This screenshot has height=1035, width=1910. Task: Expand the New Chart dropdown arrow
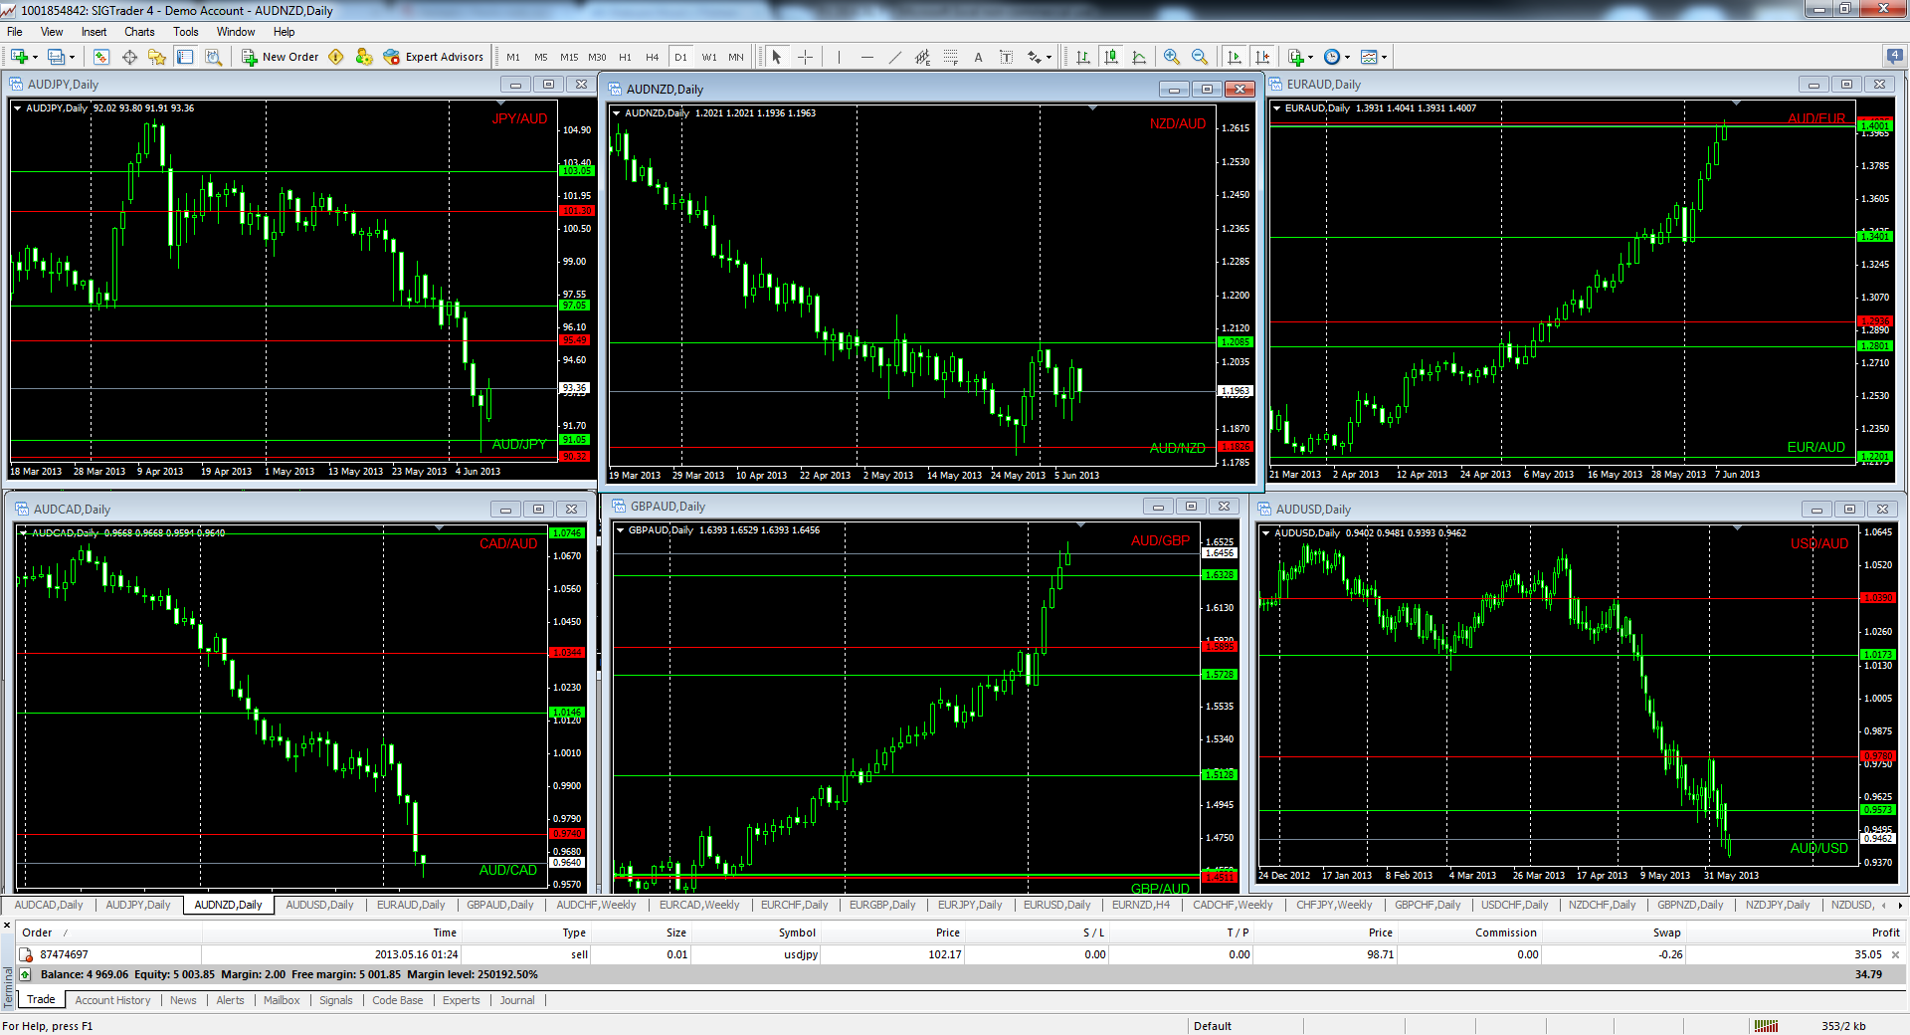pyautogui.click(x=35, y=57)
